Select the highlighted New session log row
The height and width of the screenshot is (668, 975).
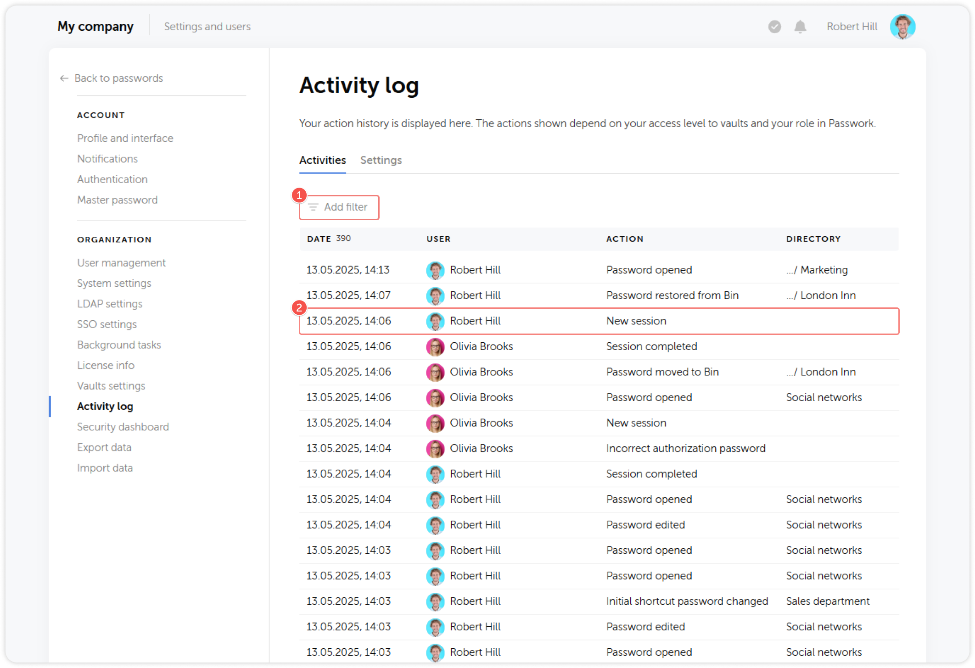coord(597,321)
